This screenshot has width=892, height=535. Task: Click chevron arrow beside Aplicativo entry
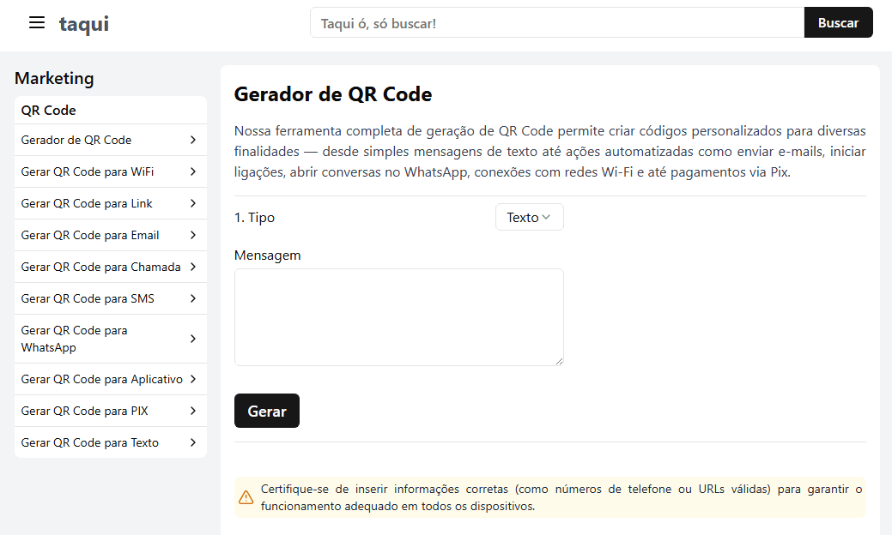pyautogui.click(x=193, y=379)
